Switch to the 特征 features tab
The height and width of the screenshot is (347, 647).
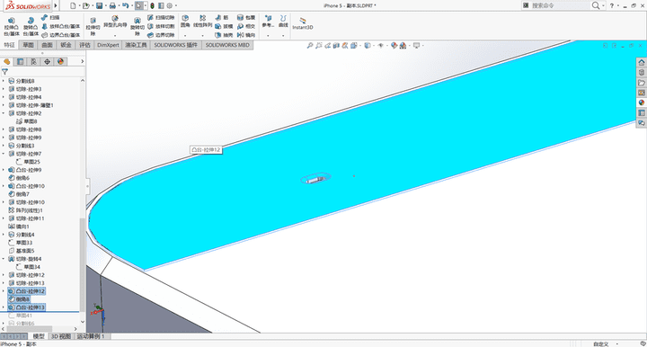click(x=9, y=45)
